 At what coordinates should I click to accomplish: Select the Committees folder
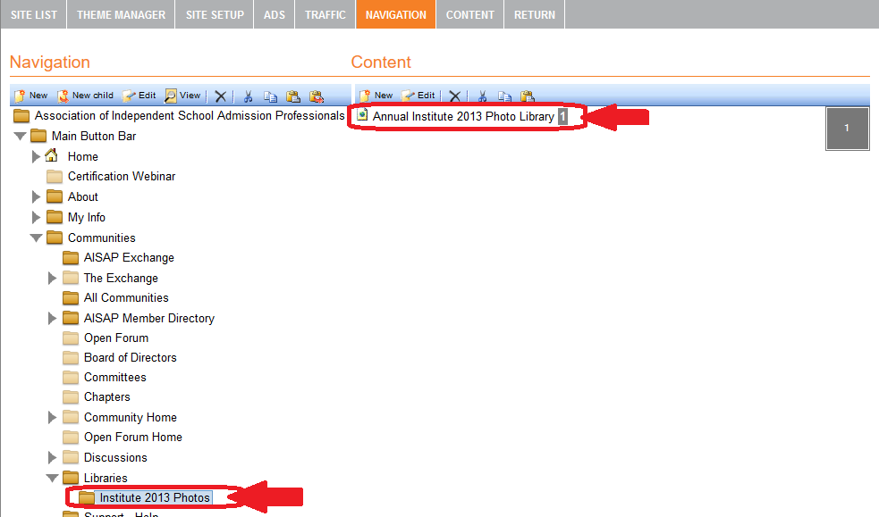coord(115,377)
